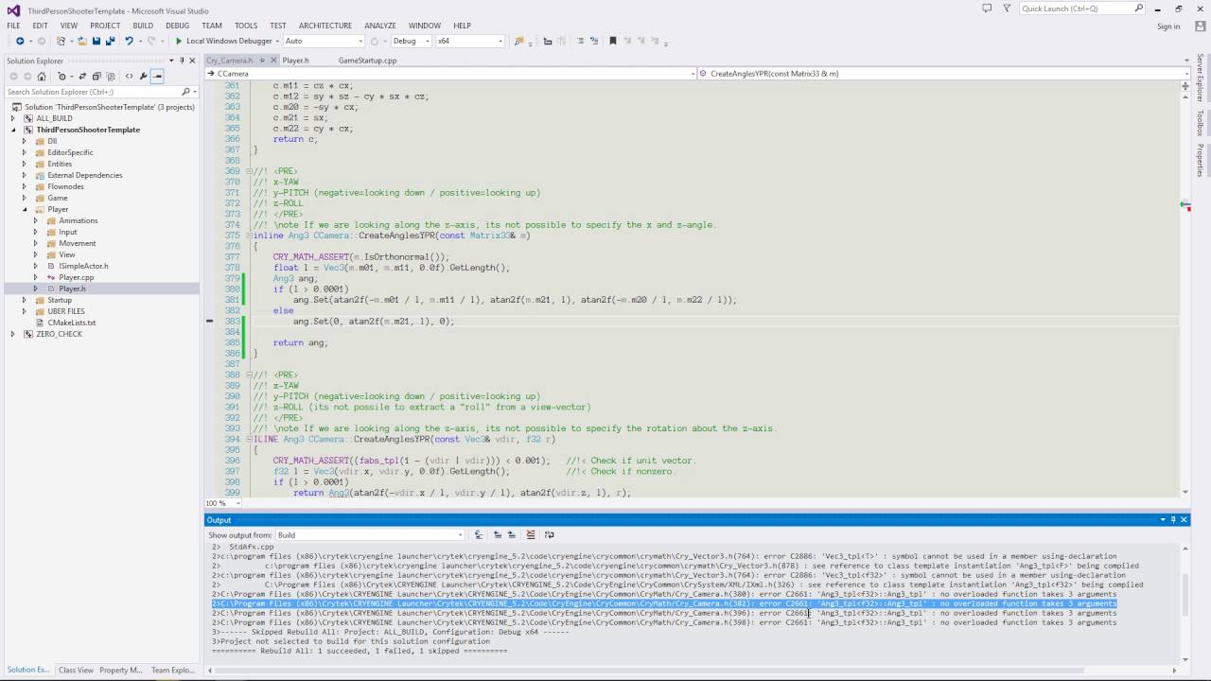Collapse the ThirdPersonShooterTemplate project node
This screenshot has width=1211, height=681.
(x=13, y=130)
